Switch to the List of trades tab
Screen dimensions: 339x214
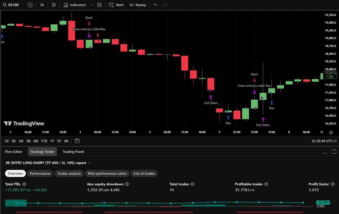coord(144,173)
